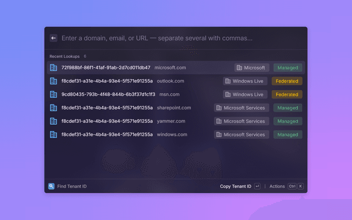This screenshot has width=352, height=220.
Task: Click the Windows Live tag on outlook.com row
Action: 245,81
